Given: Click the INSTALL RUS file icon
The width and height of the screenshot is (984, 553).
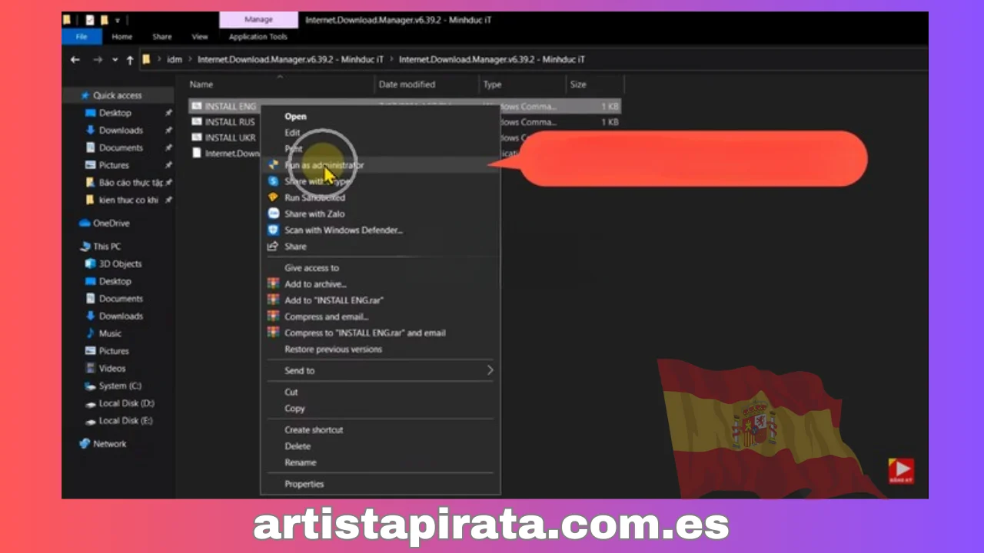Looking at the screenshot, I should click(x=197, y=122).
